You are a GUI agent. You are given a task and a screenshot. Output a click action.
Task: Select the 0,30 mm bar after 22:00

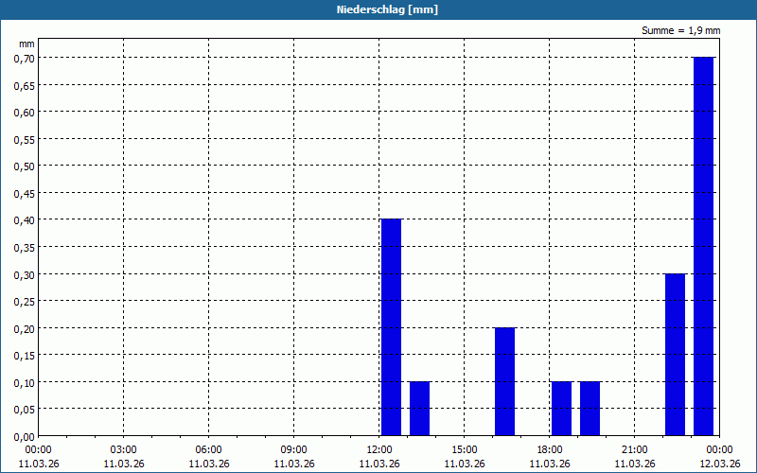(x=675, y=355)
